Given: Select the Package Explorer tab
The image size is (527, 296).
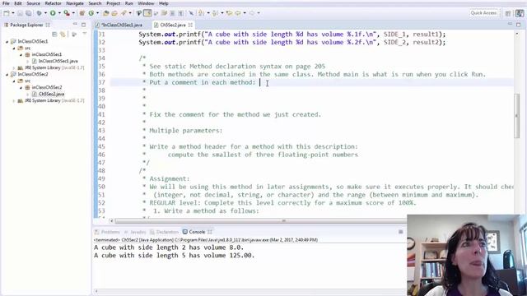Looking at the screenshot, I should click(x=27, y=25).
